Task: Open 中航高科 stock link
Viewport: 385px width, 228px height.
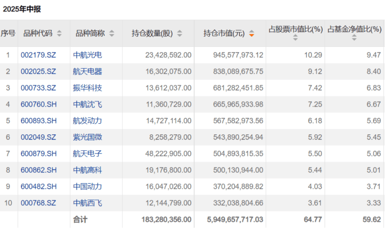Action: pyautogui.click(x=87, y=170)
